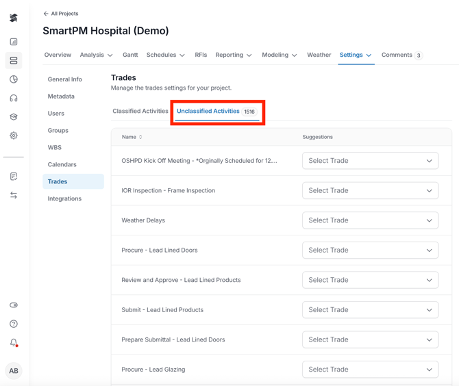
Task: Click the IOR Inspection - Frame Inspection name
Action: pyautogui.click(x=169, y=190)
